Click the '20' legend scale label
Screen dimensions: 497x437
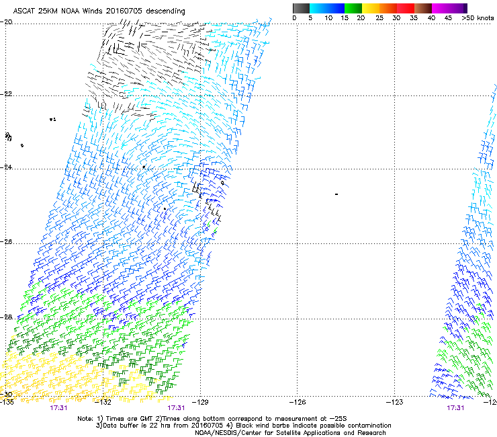[x=361, y=18]
